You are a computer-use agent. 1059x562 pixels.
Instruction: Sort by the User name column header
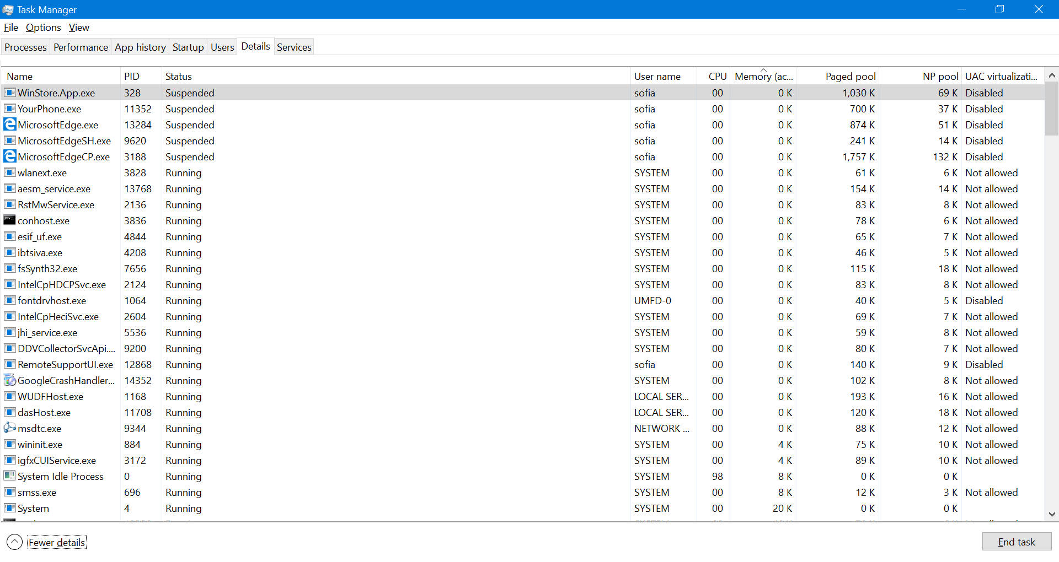coord(664,77)
